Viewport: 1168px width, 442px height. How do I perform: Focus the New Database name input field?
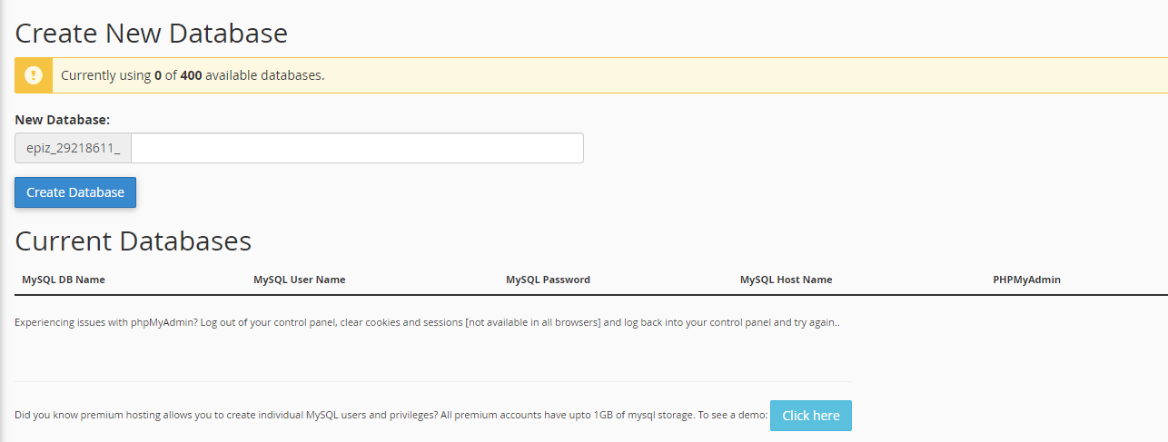(357, 148)
